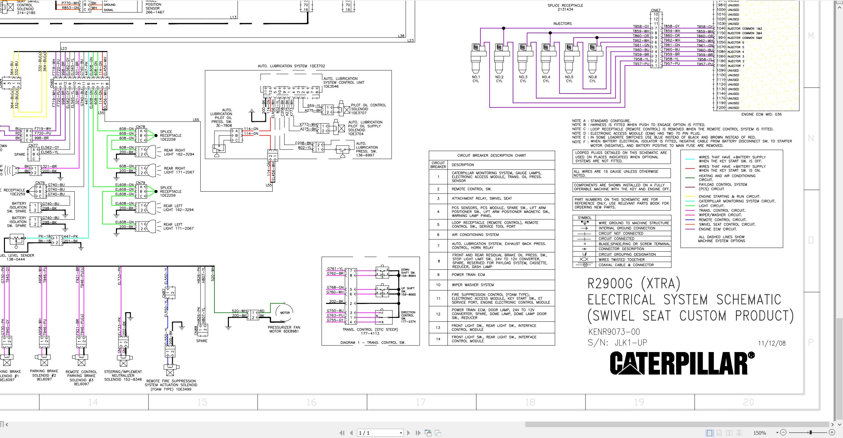The image size is (843, 438).
Task: Click document number KENR9073-00
Action: point(614,332)
